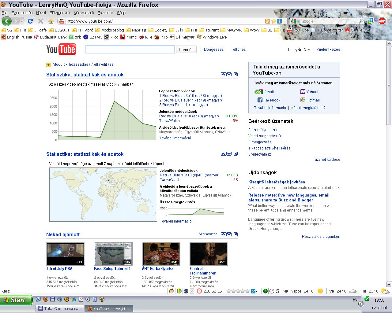The image size is (392, 313).
Task: Open the Finntroll - Trollhammaren thumbnail
Action: tap(209, 254)
